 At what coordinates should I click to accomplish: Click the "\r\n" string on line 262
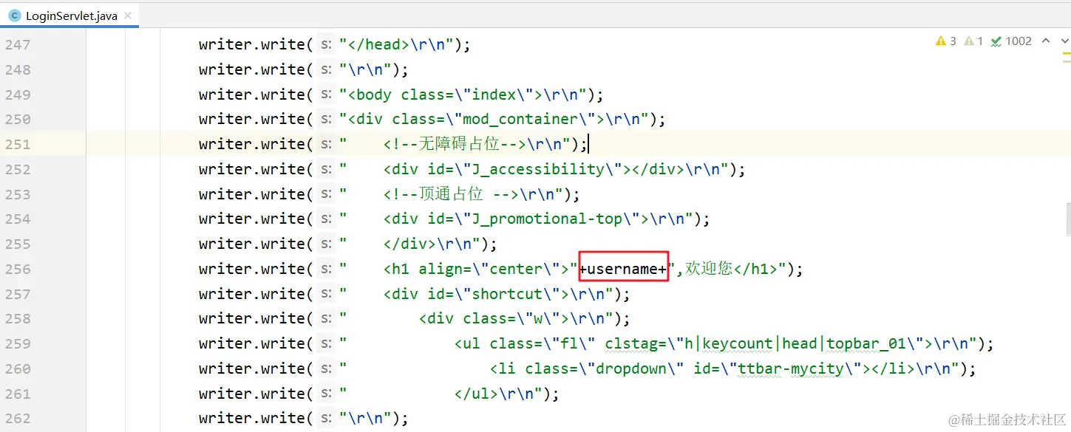(365, 419)
